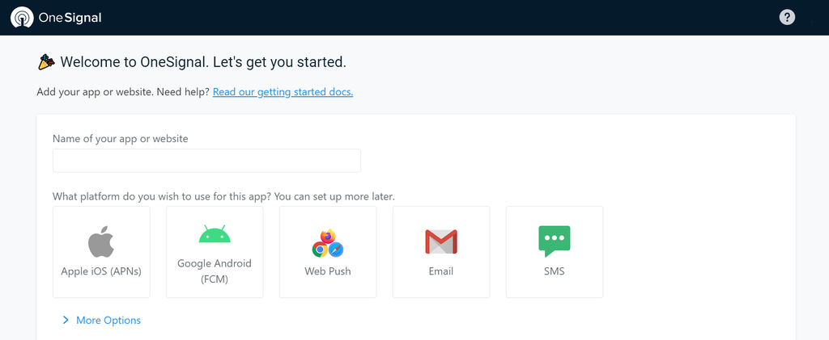Screen dimensions: 829x340
Task: Choose the Apple iOS (APNs) label
Action: 101,271
